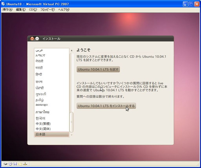Click the Ubuntu 10.04.1 LTS を試す button

click(98, 69)
